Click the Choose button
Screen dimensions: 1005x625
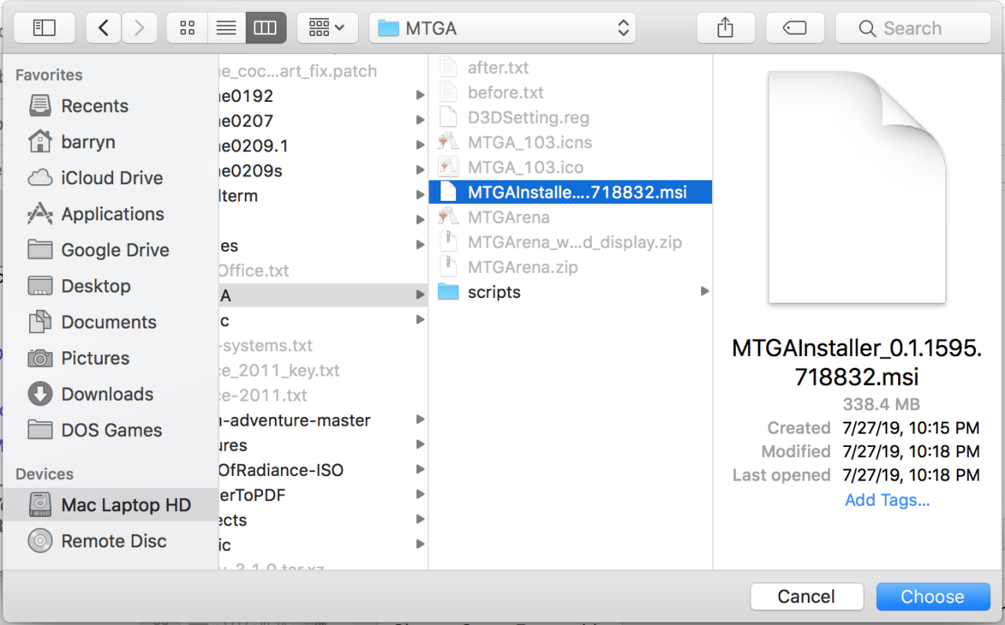click(x=933, y=597)
